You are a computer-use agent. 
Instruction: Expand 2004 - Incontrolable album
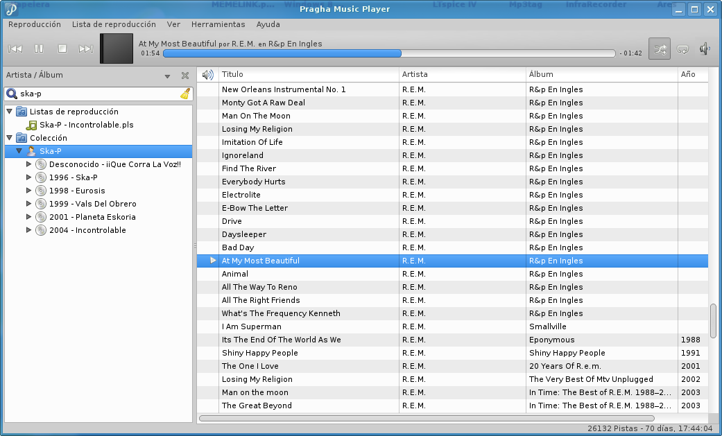tap(28, 230)
